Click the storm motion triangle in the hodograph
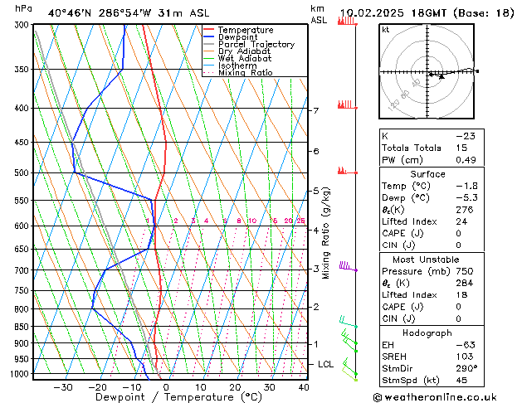Screen dimensions: 522x403 pyautogui.click(x=442, y=77)
